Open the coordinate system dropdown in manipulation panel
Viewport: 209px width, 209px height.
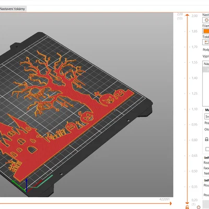pos(206,117)
